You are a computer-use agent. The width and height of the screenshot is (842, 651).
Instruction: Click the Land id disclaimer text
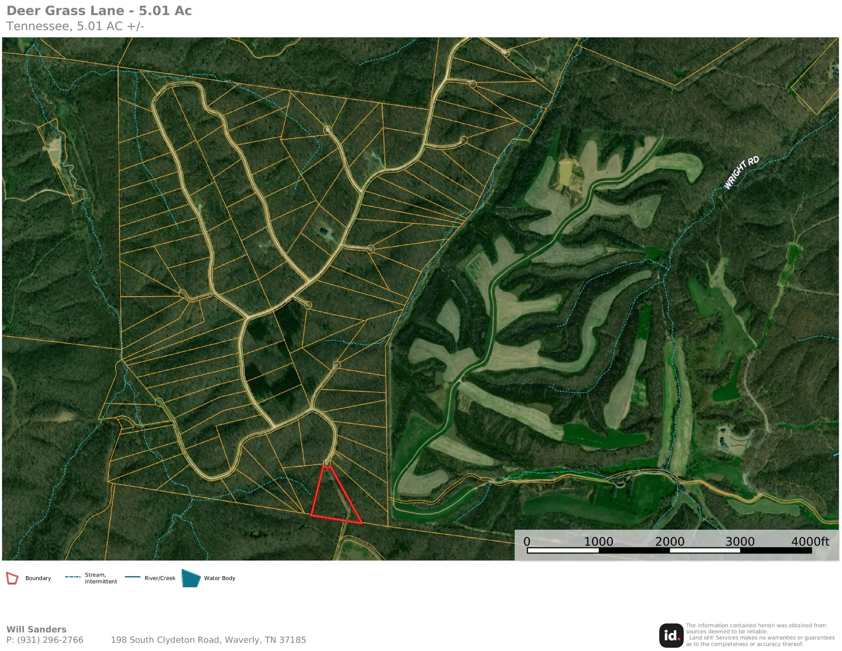click(760, 635)
